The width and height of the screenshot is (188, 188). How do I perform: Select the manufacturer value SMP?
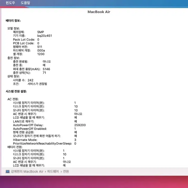41,32
